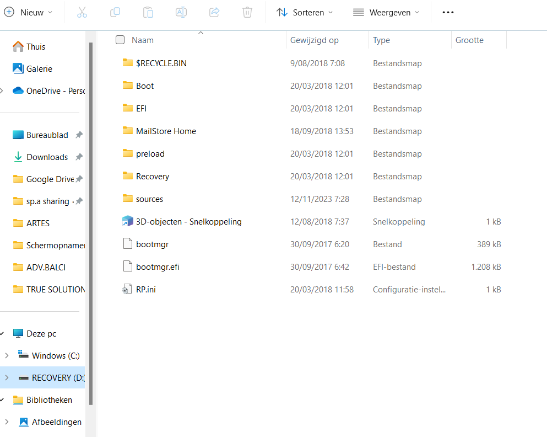Screen dimensions: 547x437
Task: Click the Rename icon in toolbar
Action: pos(181,12)
